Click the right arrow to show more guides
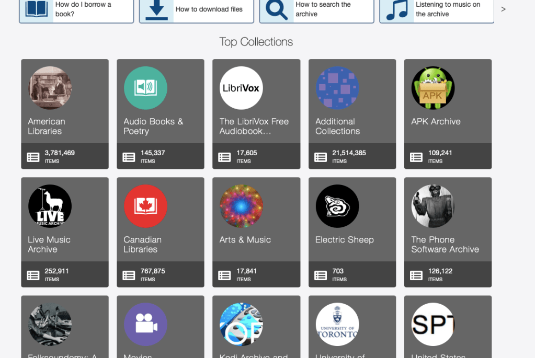The image size is (535, 358). click(503, 9)
